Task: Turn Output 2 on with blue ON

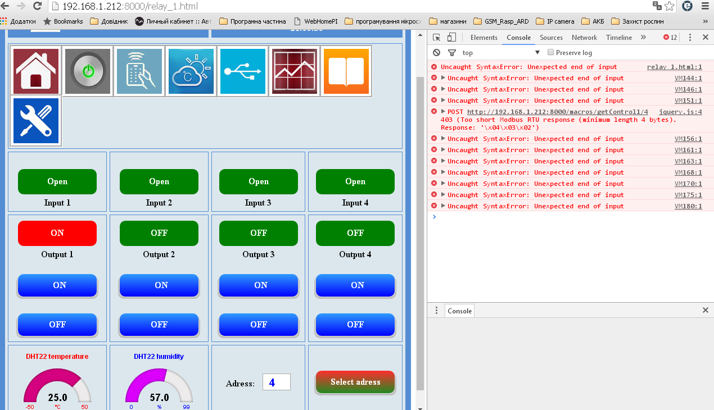Action: tap(159, 285)
